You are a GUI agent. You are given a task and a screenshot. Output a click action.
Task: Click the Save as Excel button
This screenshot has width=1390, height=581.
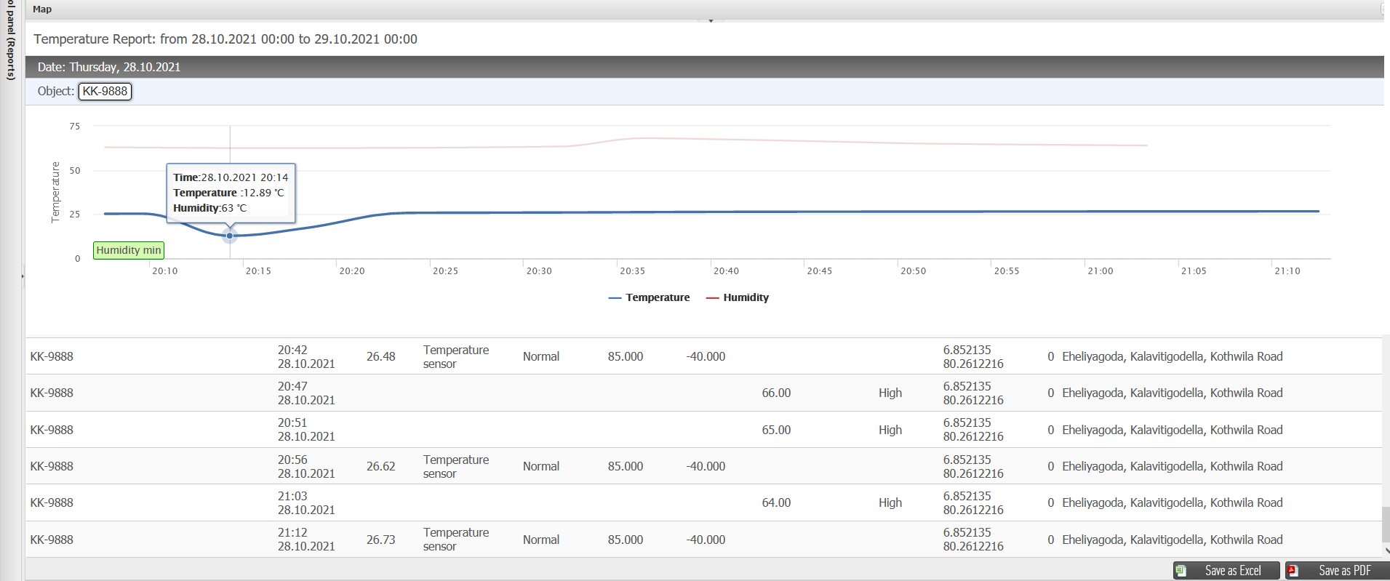(1226, 571)
